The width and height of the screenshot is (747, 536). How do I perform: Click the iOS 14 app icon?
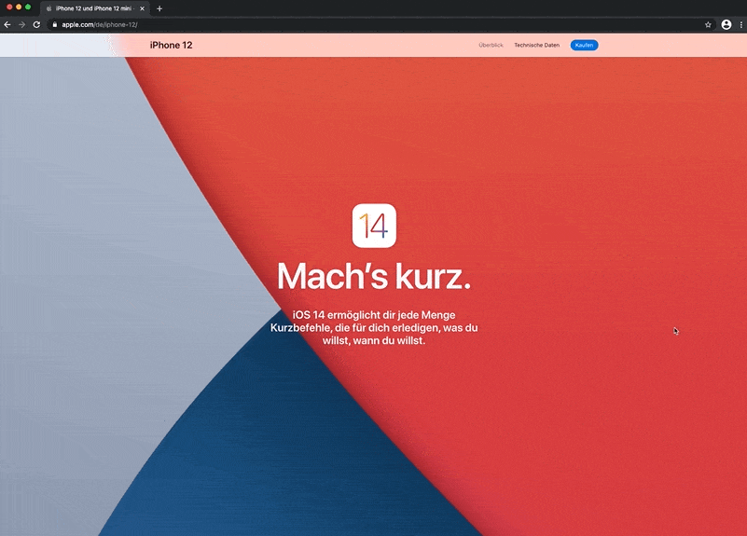tap(374, 226)
